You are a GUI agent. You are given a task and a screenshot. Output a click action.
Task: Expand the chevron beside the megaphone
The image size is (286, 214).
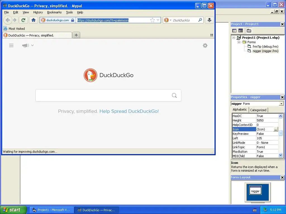point(32,45)
